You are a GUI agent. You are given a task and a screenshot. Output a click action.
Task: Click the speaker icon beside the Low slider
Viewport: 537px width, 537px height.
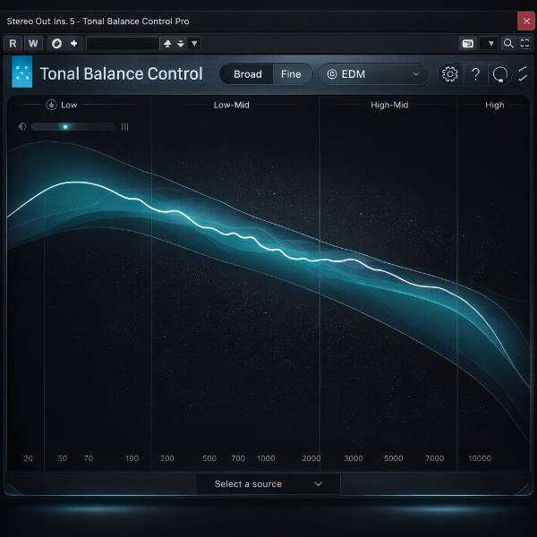tap(21, 127)
